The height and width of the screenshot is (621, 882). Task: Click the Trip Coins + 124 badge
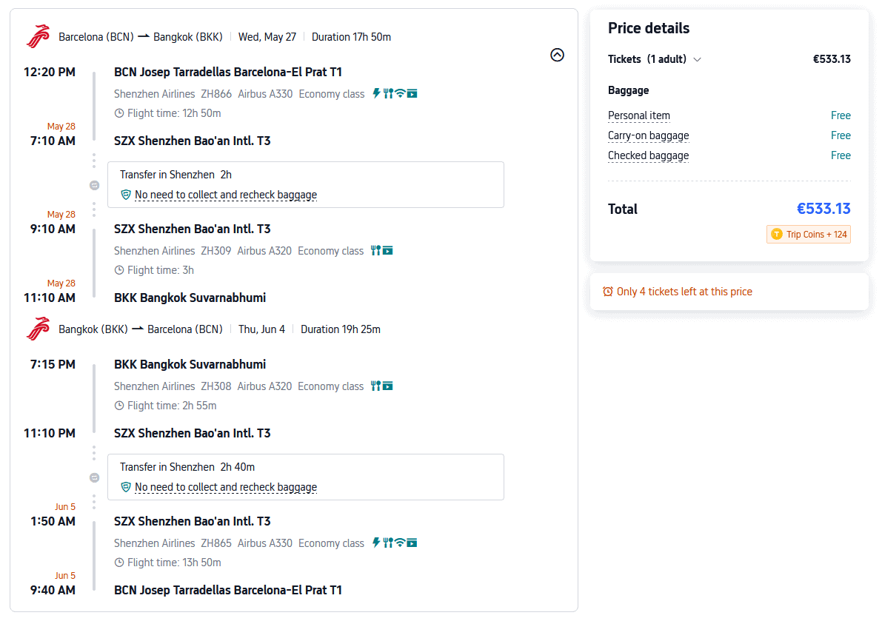[809, 234]
